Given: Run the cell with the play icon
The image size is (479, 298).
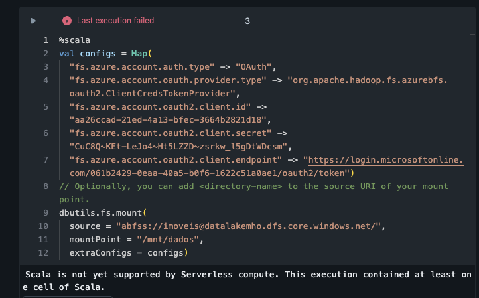Looking at the screenshot, I should (33, 21).
